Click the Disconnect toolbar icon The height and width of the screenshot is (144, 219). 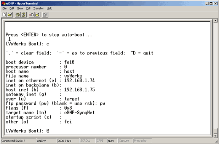pyautogui.click(x=24, y=14)
